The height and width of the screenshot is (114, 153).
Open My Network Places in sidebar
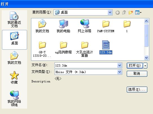[x=14, y=98]
